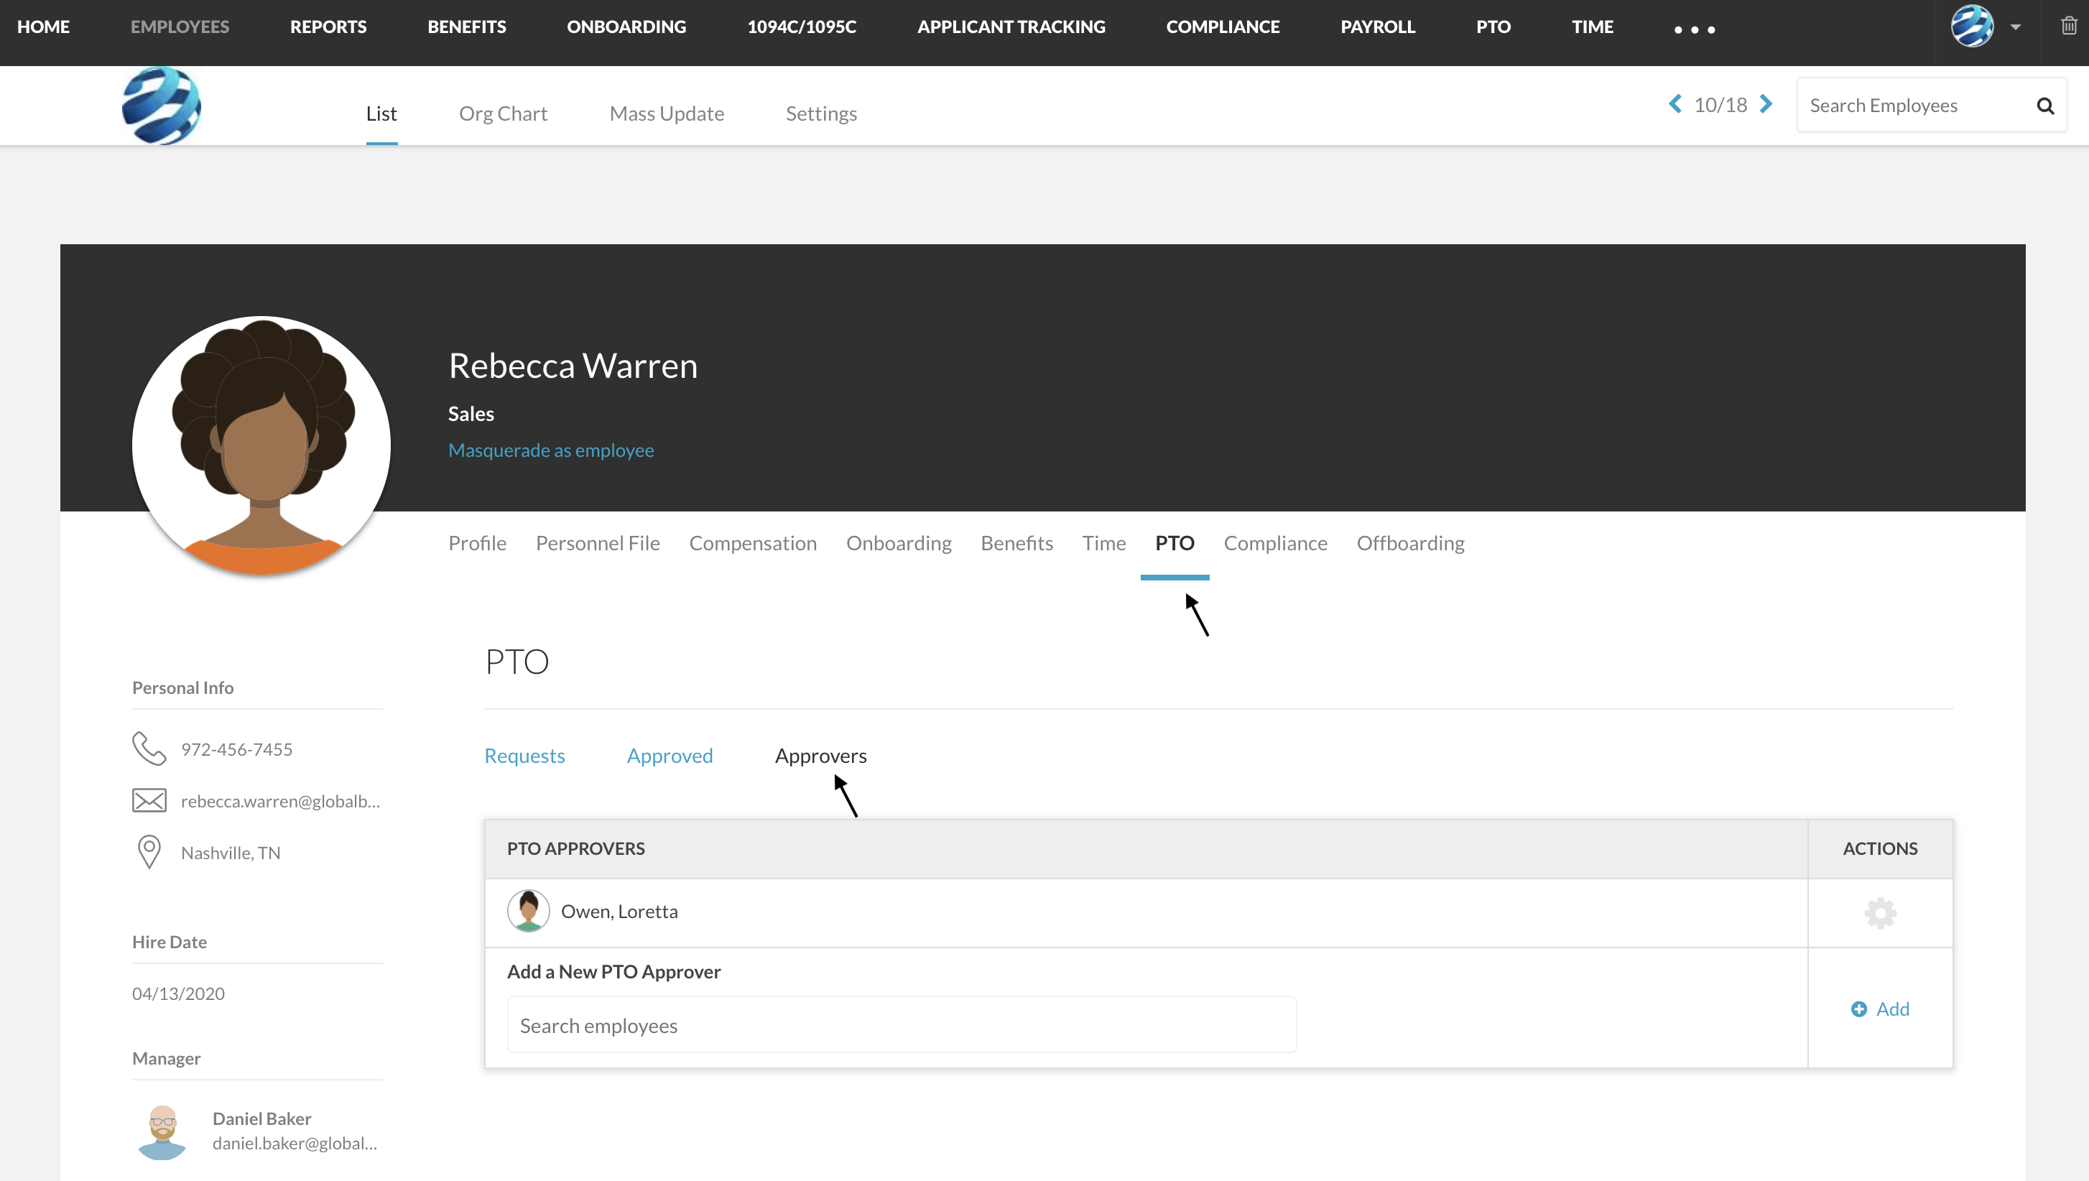
Task: Open the employees Settings tab
Action: [x=822, y=114]
